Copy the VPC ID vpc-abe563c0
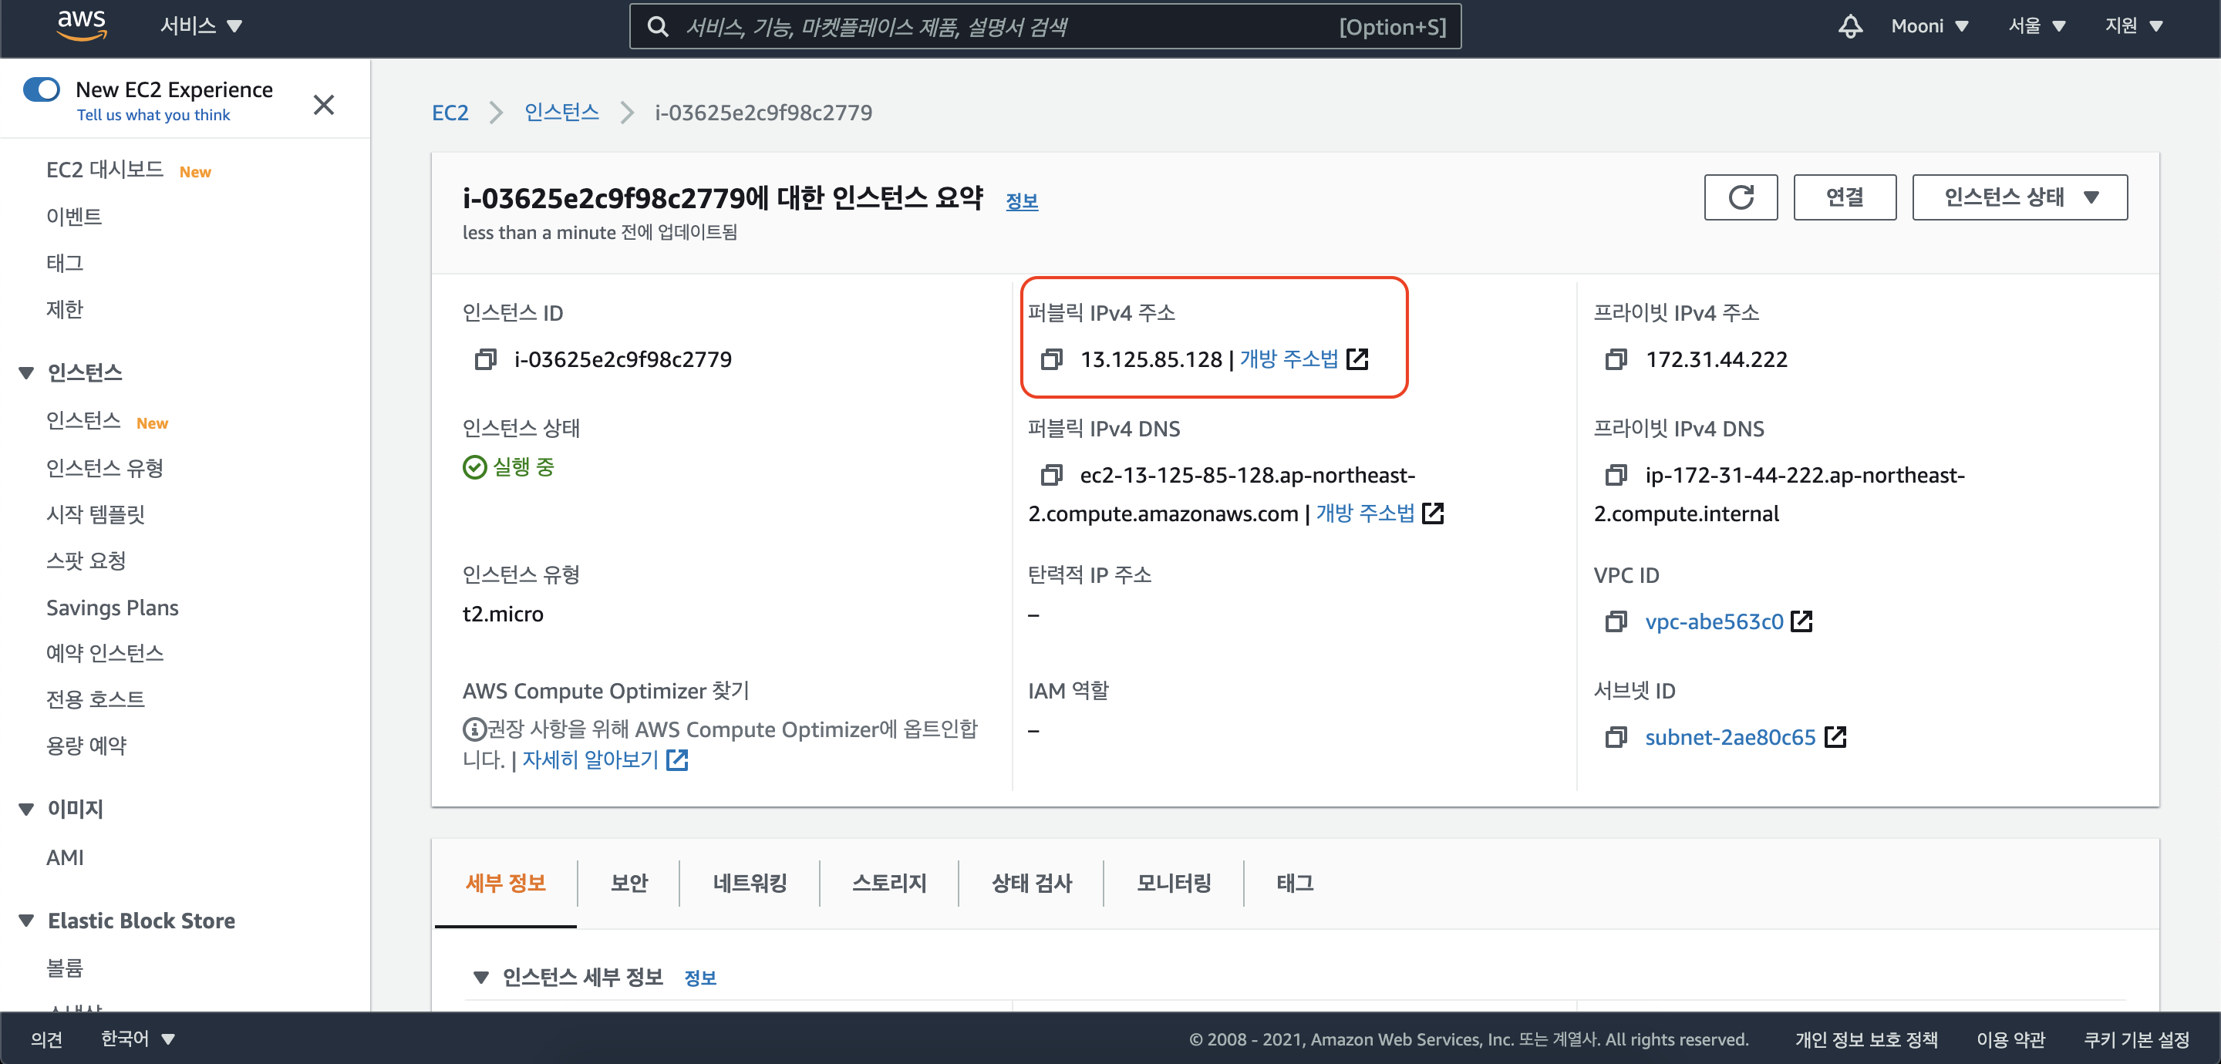The image size is (2221, 1064). [1616, 621]
